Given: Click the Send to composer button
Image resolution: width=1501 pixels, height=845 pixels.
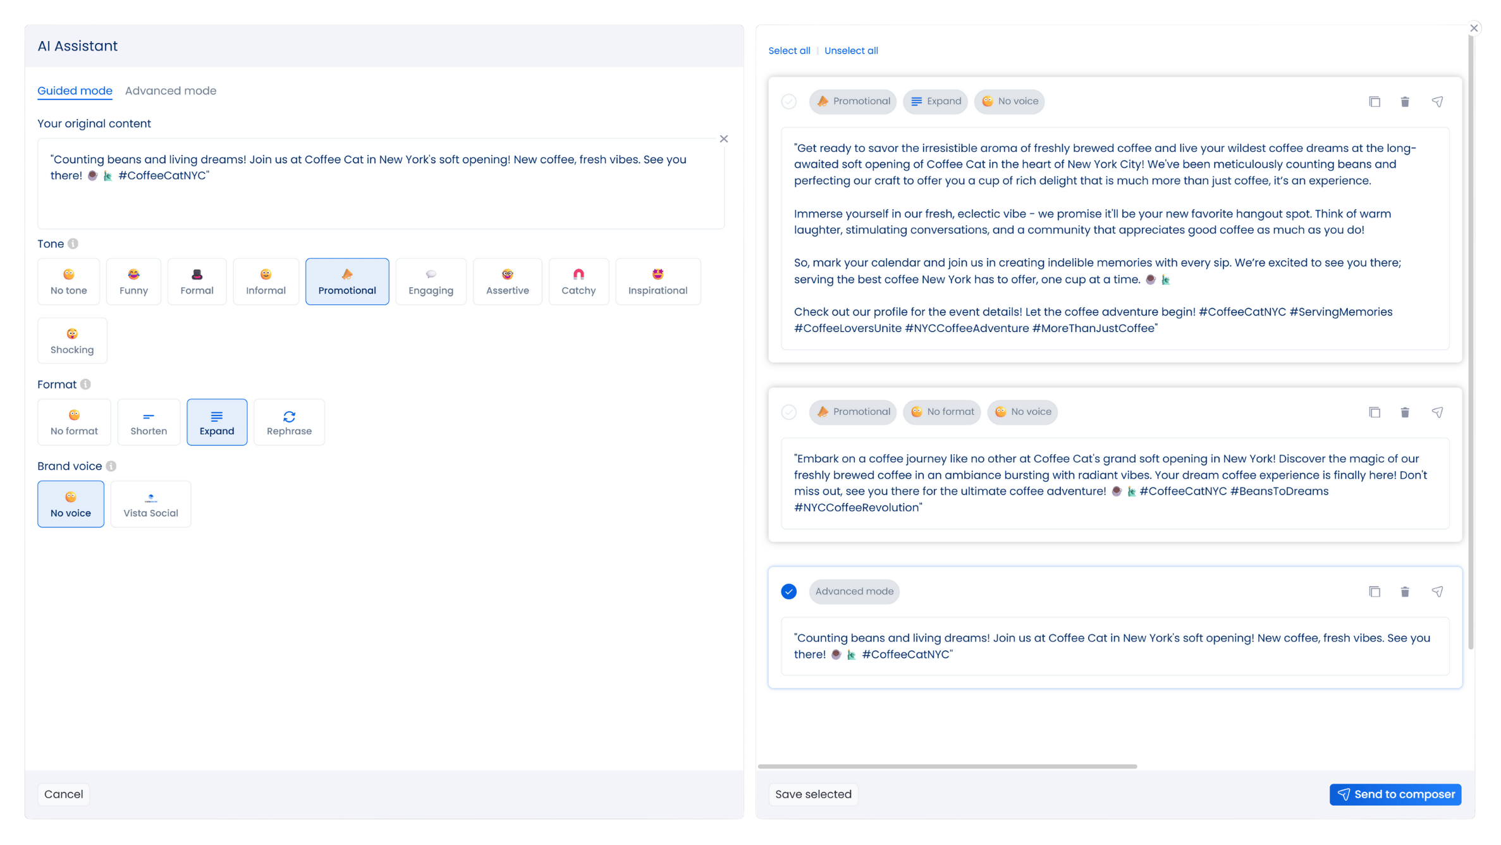Looking at the screenshot, I should pyautogui.click(x=1395, y=794).
